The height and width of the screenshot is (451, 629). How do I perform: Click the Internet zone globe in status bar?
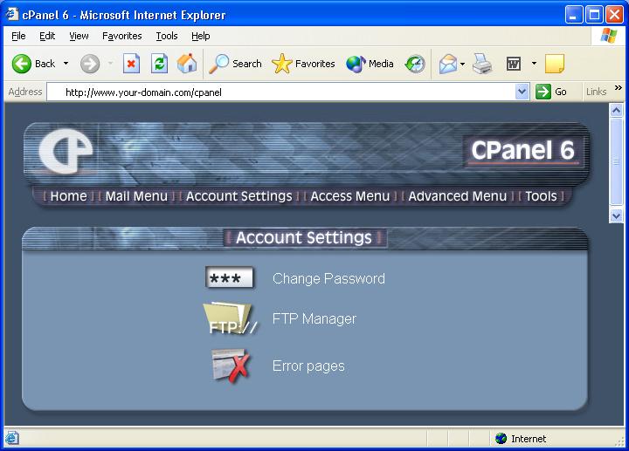click(x=501, y=439)
